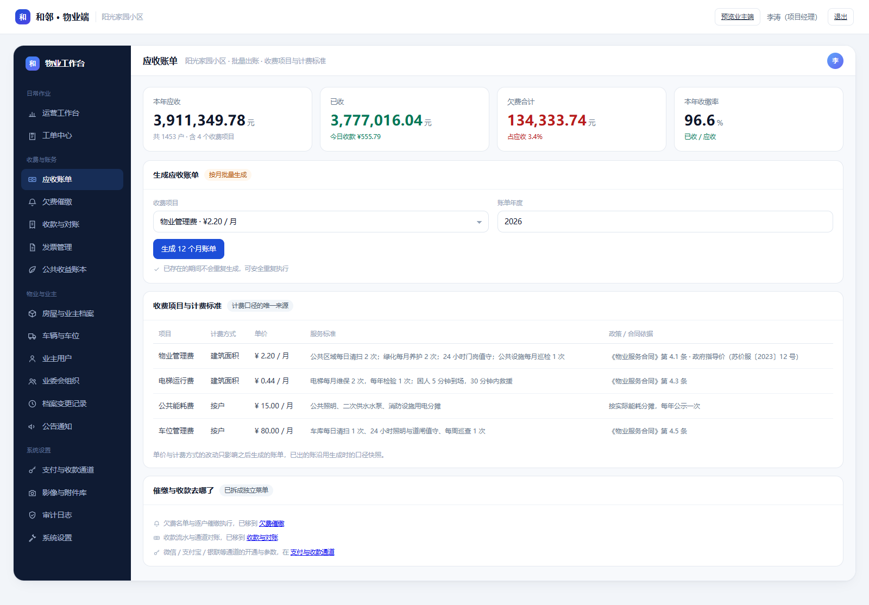869x605 pixels.
Task: Click the 系统设置 wrench icon
Action: click(x=32, y=538)
